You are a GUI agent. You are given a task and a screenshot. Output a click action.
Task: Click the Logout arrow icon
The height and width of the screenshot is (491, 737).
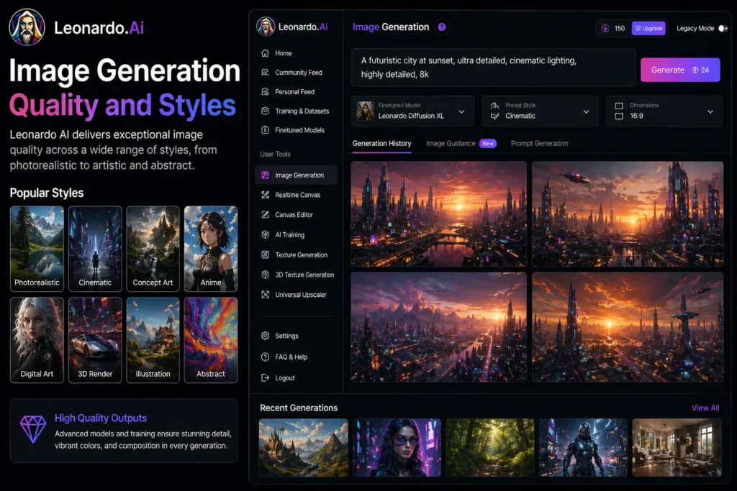click(265, 378)
